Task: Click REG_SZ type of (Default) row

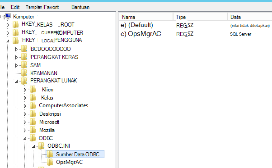Action: [x=185, y=25]
